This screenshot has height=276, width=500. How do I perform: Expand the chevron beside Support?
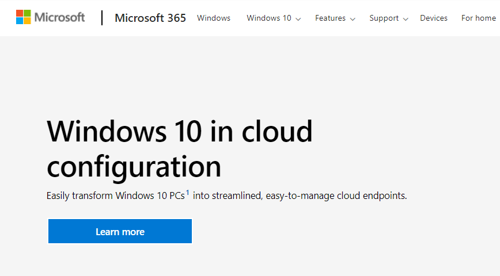point(406,19)
